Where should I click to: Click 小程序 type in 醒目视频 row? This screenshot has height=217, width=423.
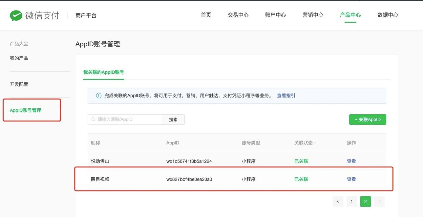(249, 179)
